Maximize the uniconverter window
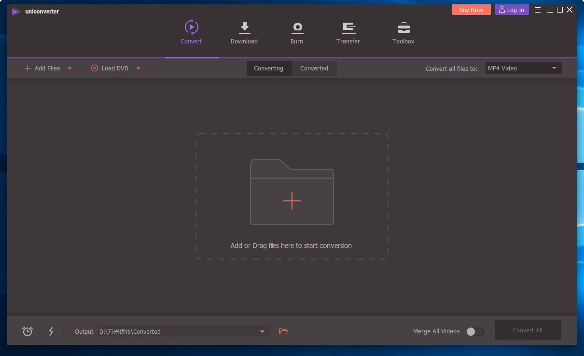Viewport: 584px width, 356px height. click(x=560, y=10)
